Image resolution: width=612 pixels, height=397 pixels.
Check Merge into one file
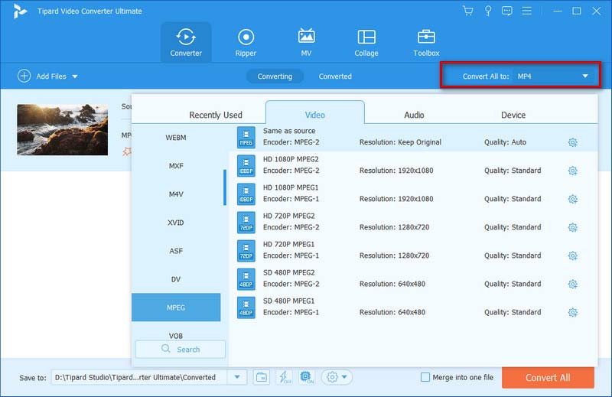(x=425, y=377)
